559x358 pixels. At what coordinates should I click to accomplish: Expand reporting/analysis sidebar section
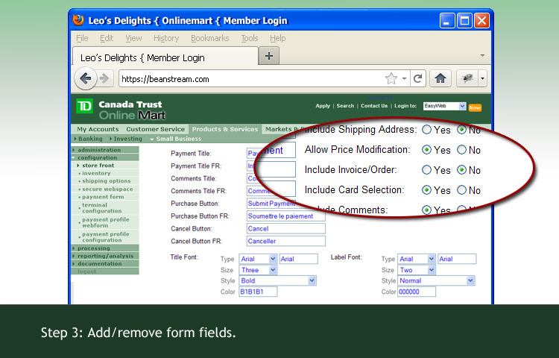pyautogui.click(x=105, y=256)
